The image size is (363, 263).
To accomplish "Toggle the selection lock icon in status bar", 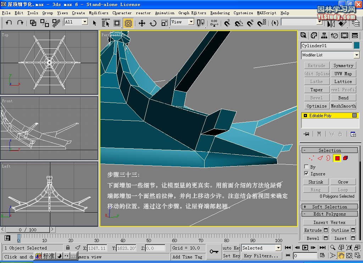I will tap(68, 248).
